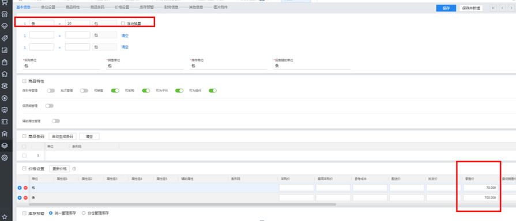516x221 pixels.
Task: Click the horizontal scrollbar under price table
Action: click(x=182, y=204)
